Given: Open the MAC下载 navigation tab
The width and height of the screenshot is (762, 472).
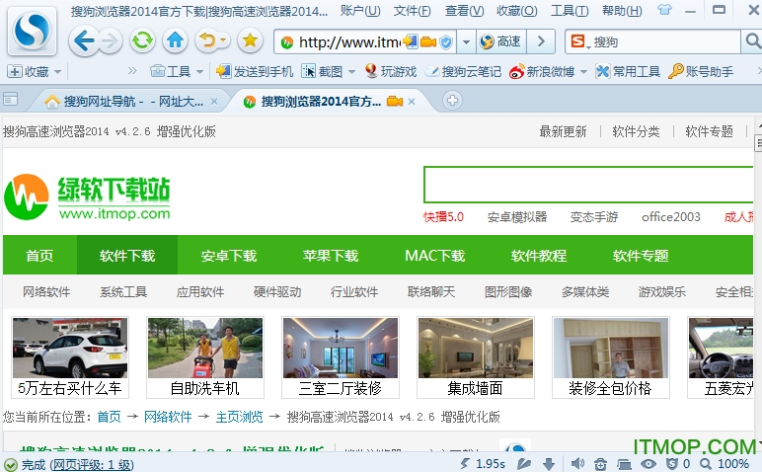Looking at the screenshot, I should (x=435, y=255).
